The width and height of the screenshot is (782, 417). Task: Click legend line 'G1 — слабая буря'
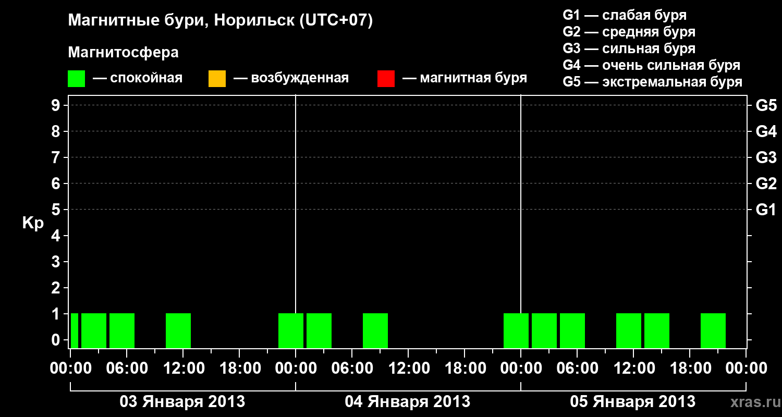[625, 15]
